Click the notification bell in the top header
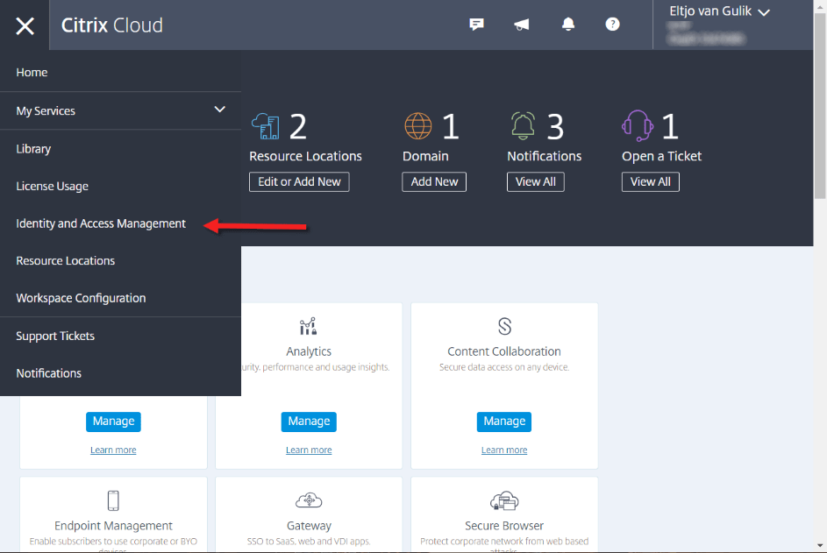The width and height of the screenshot is (827, 553). [x=568, y=24]
